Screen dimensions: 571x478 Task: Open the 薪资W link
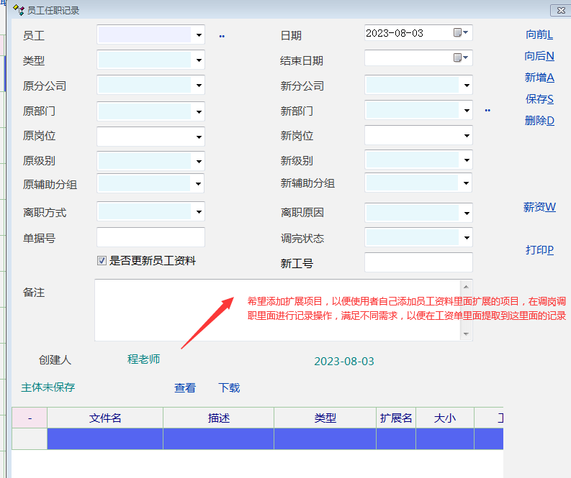539,207
